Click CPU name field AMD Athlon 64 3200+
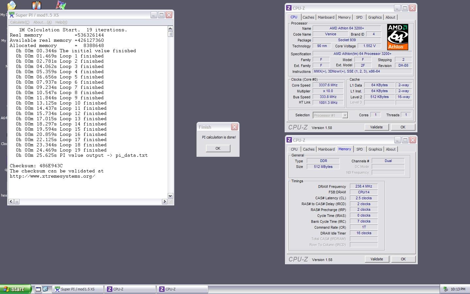This screenshot has height=294, width=470. [347, 28]
